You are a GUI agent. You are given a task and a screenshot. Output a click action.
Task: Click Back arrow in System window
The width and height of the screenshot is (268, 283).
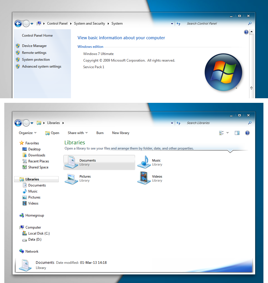tap(18, 23)
